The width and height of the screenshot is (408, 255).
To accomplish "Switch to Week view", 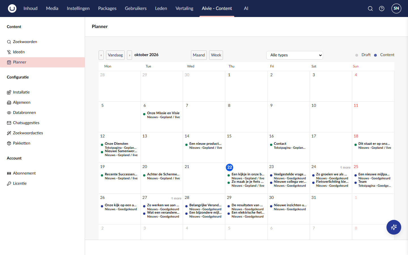I will 216,55.
